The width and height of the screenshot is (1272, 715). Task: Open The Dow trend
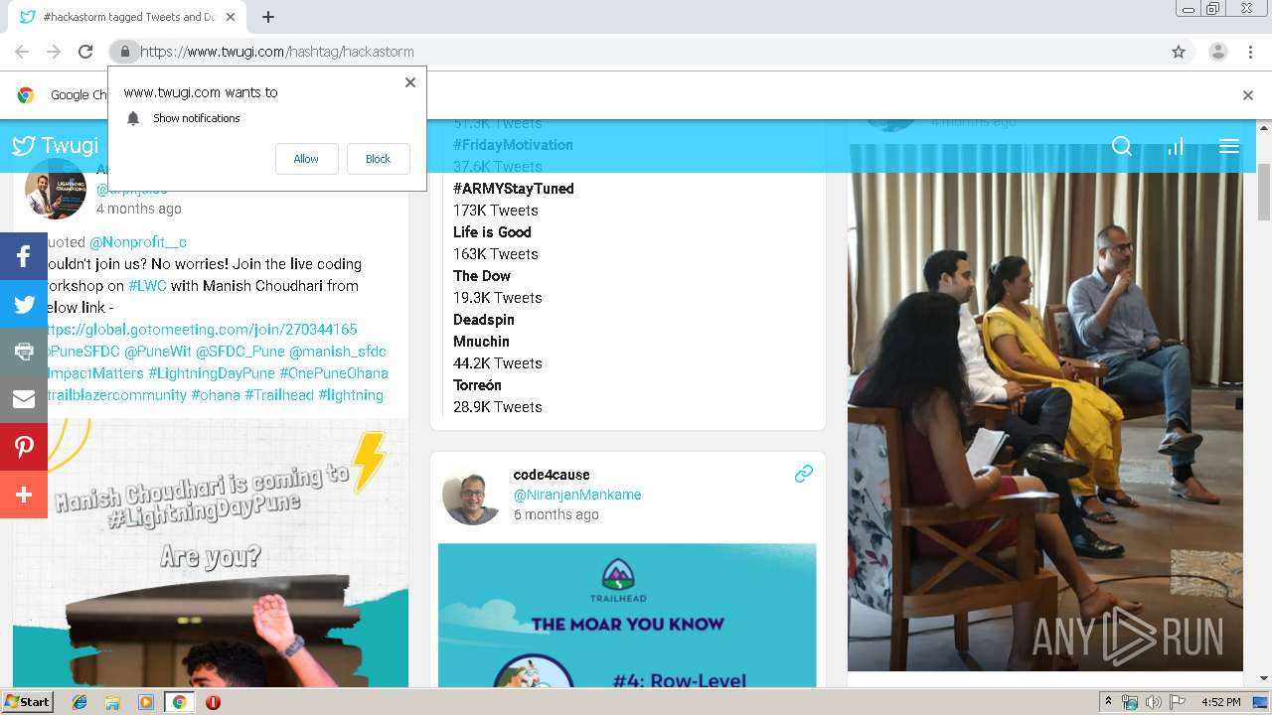pos(482,276)
